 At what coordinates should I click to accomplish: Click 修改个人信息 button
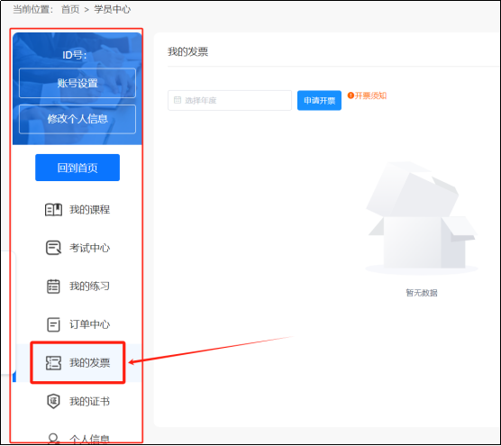click(77, 119)
